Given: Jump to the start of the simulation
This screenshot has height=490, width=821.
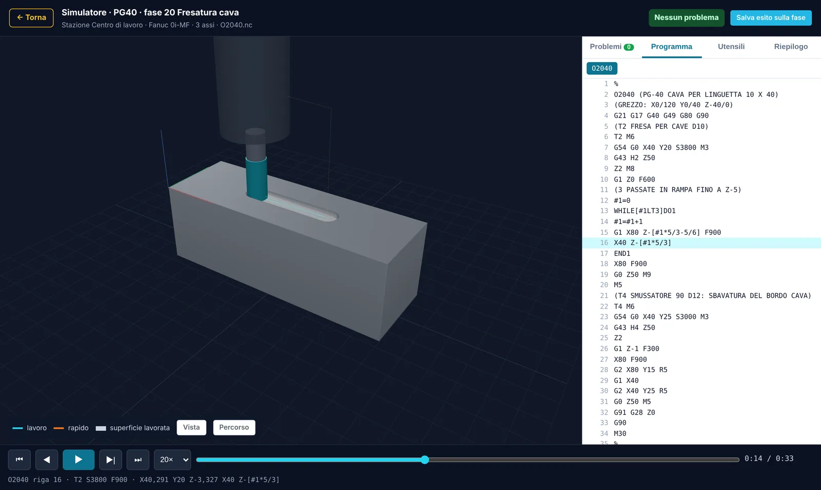Looking at the screenshot, I should [19, 460].
